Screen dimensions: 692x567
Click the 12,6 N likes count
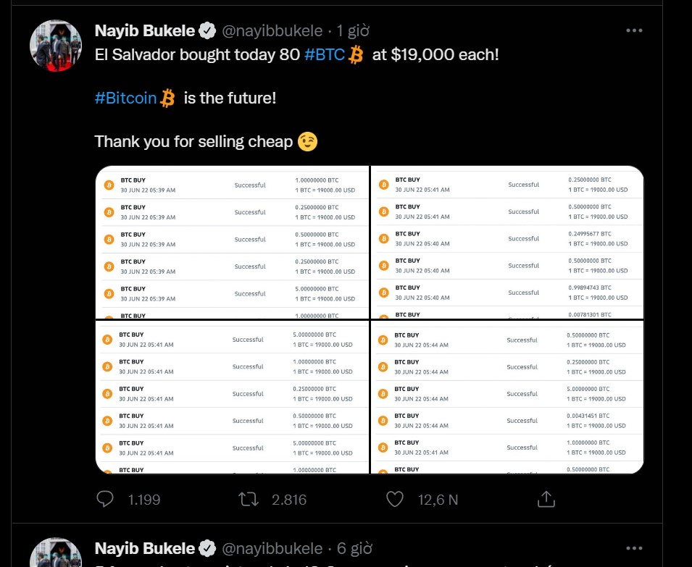point(438,500)
